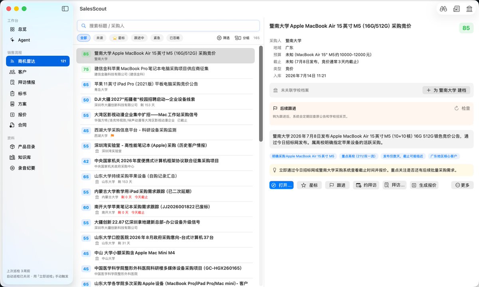479x287 pixels.
Task: Click the score 75 badge in list
Action: tap(86, 69)
